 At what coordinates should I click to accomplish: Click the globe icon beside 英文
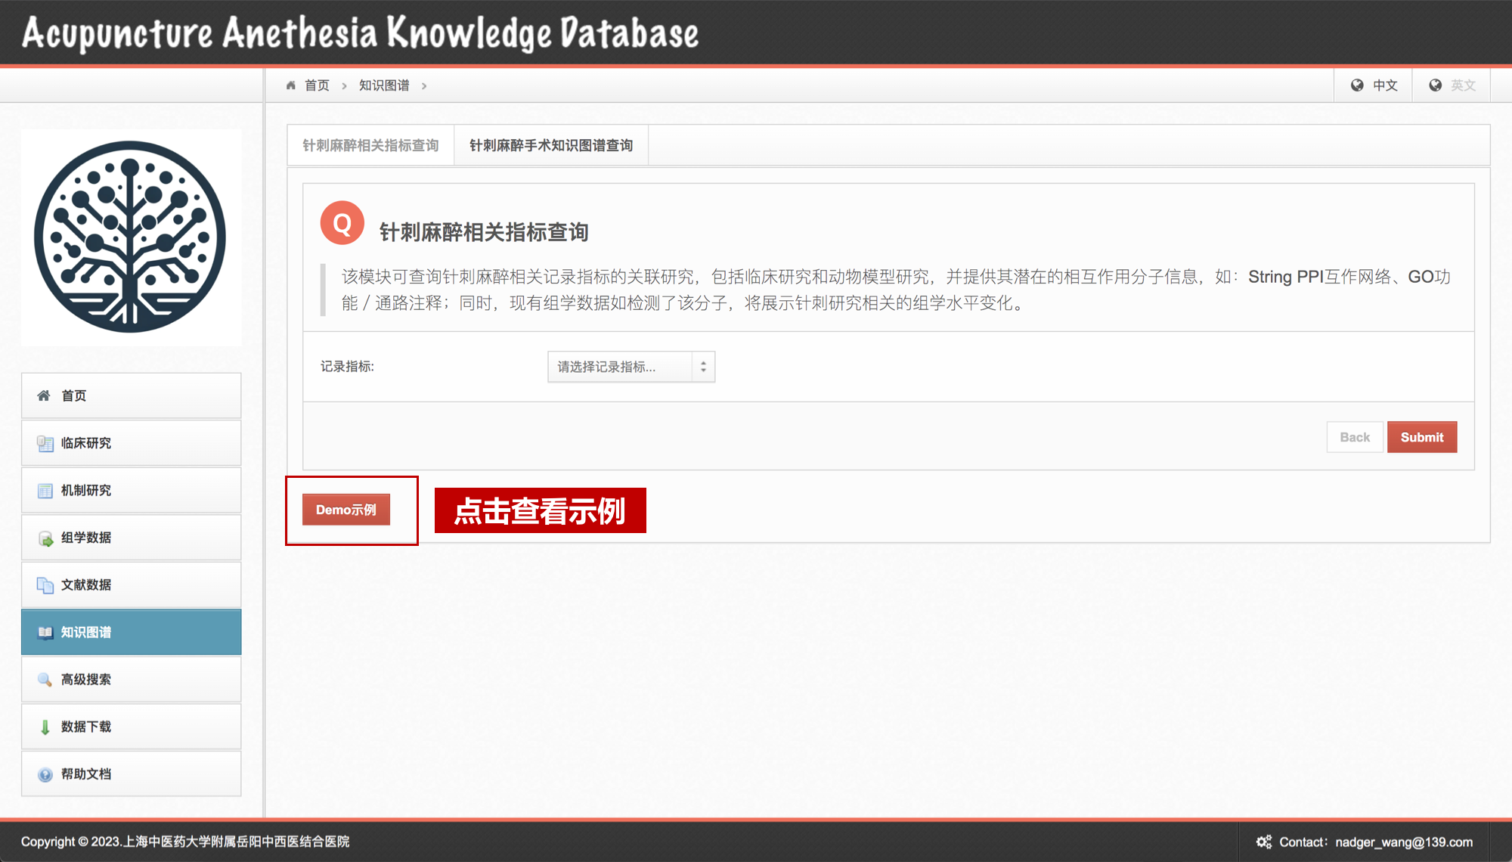pos(1435,85)
